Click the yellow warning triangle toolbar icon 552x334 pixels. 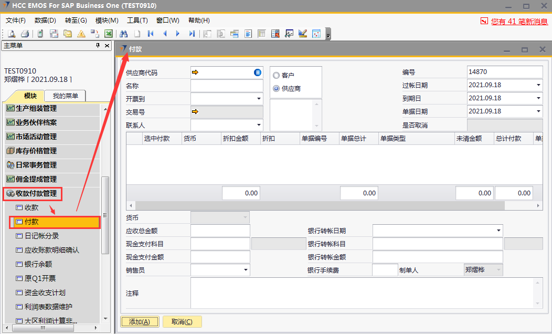pos(81,34)
